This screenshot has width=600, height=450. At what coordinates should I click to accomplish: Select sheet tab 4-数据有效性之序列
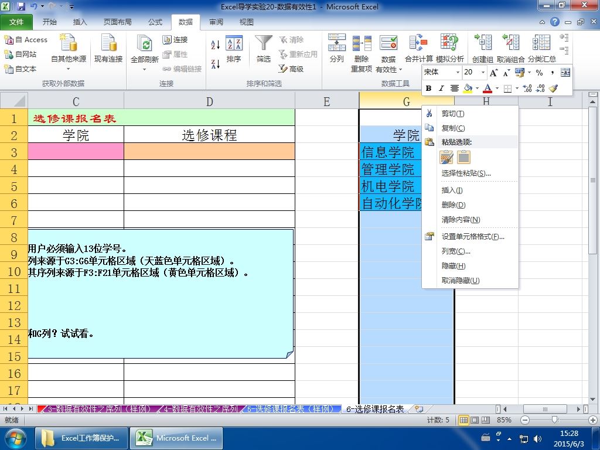tap(201, 409)
